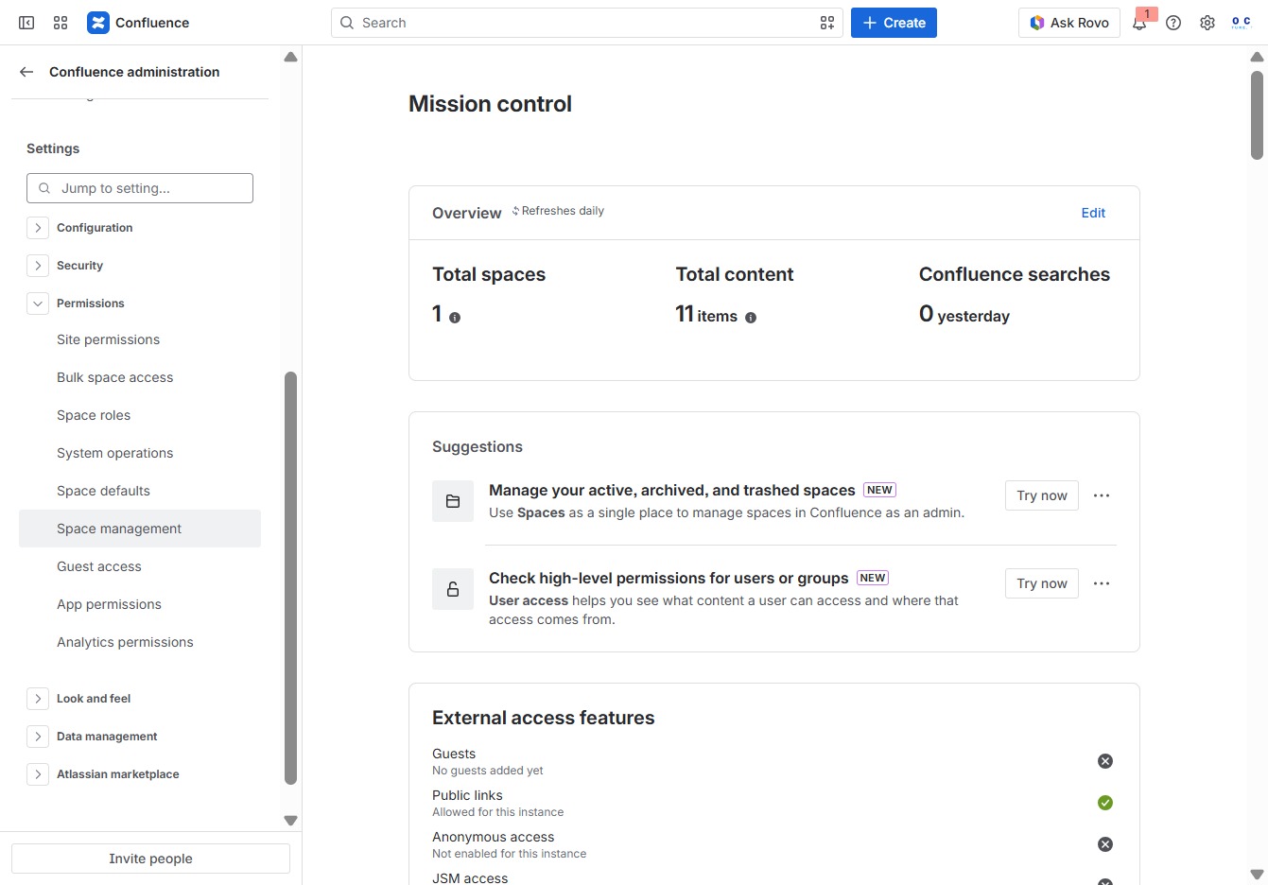Click the Confluence searches heading
The height and width of the screenshot is (885, 1268).
tap(1015, 274)
